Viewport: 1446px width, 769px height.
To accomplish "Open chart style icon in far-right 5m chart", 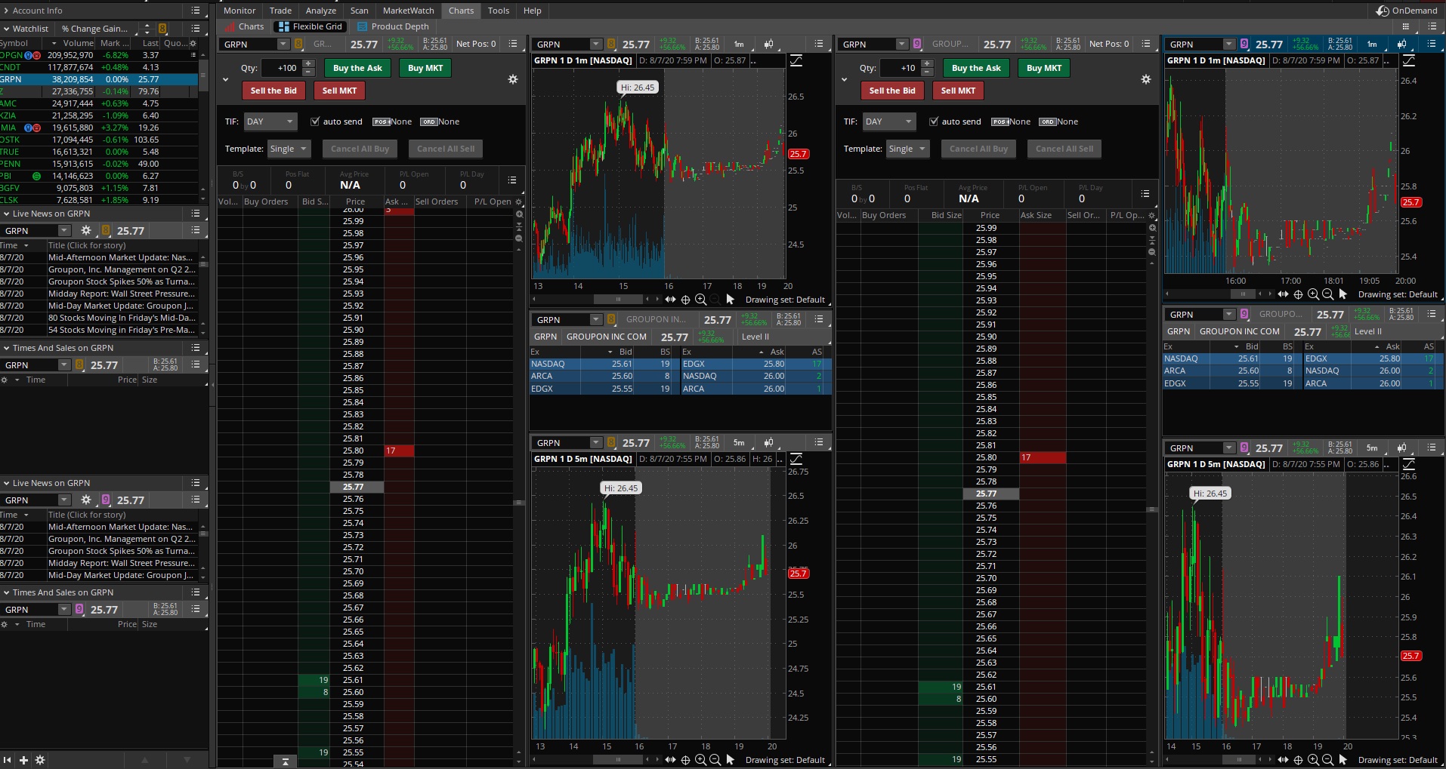I will click(x=1401, y=448).
